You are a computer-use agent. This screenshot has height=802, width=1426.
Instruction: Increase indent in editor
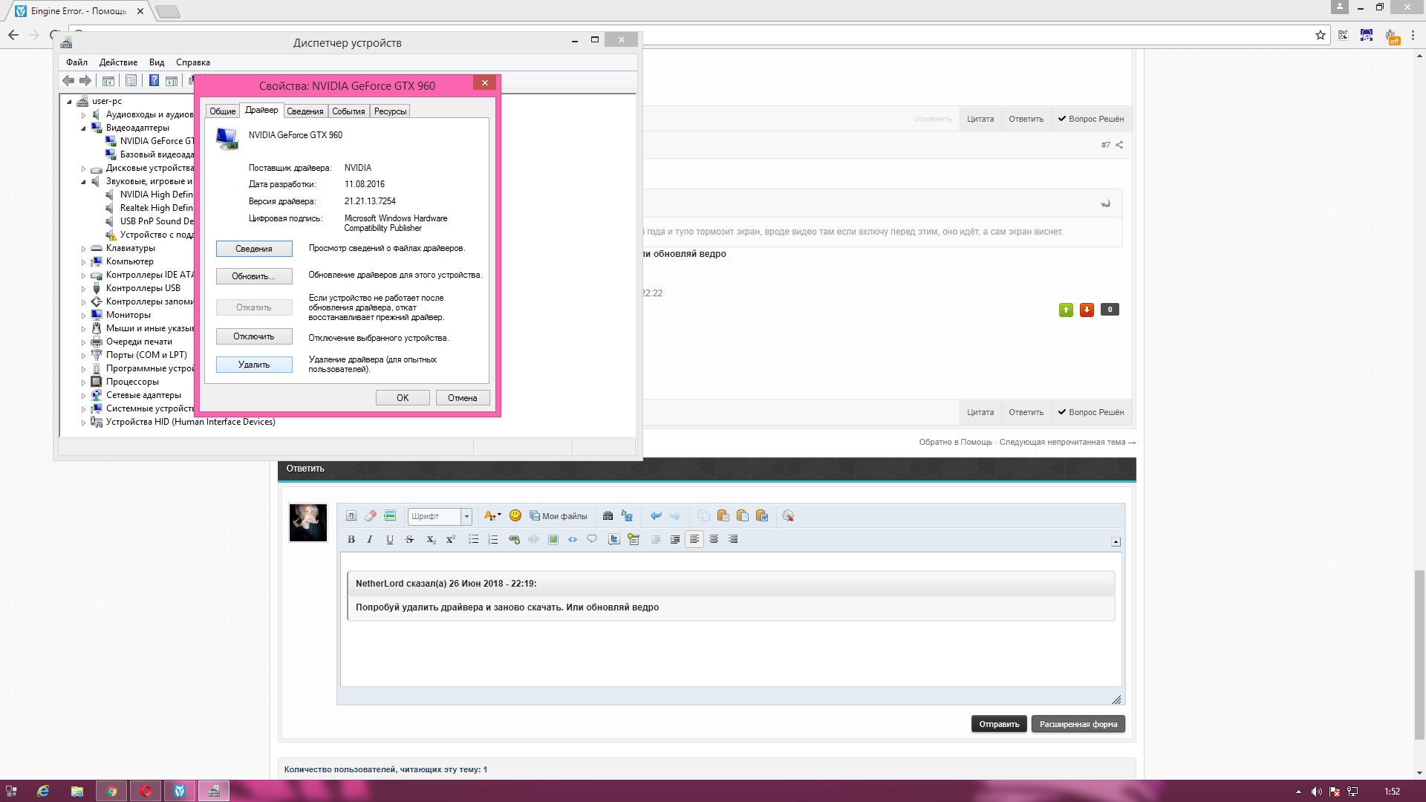click(x=674, y=540)
